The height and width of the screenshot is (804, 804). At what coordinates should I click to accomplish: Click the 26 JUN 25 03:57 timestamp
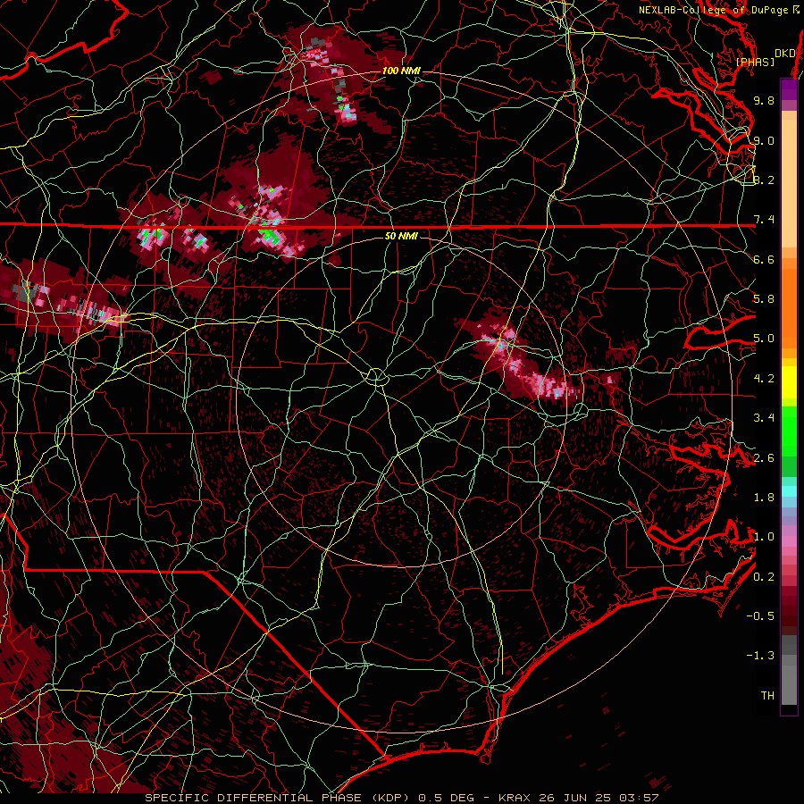[x=599, y=798]
